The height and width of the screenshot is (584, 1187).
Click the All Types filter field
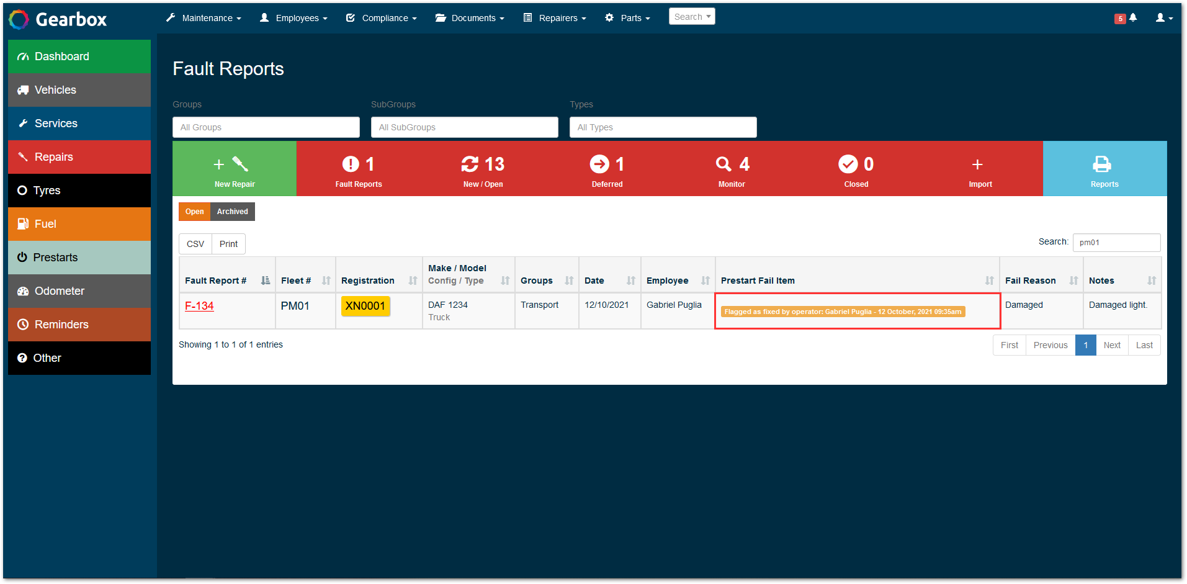coord(663,127)
